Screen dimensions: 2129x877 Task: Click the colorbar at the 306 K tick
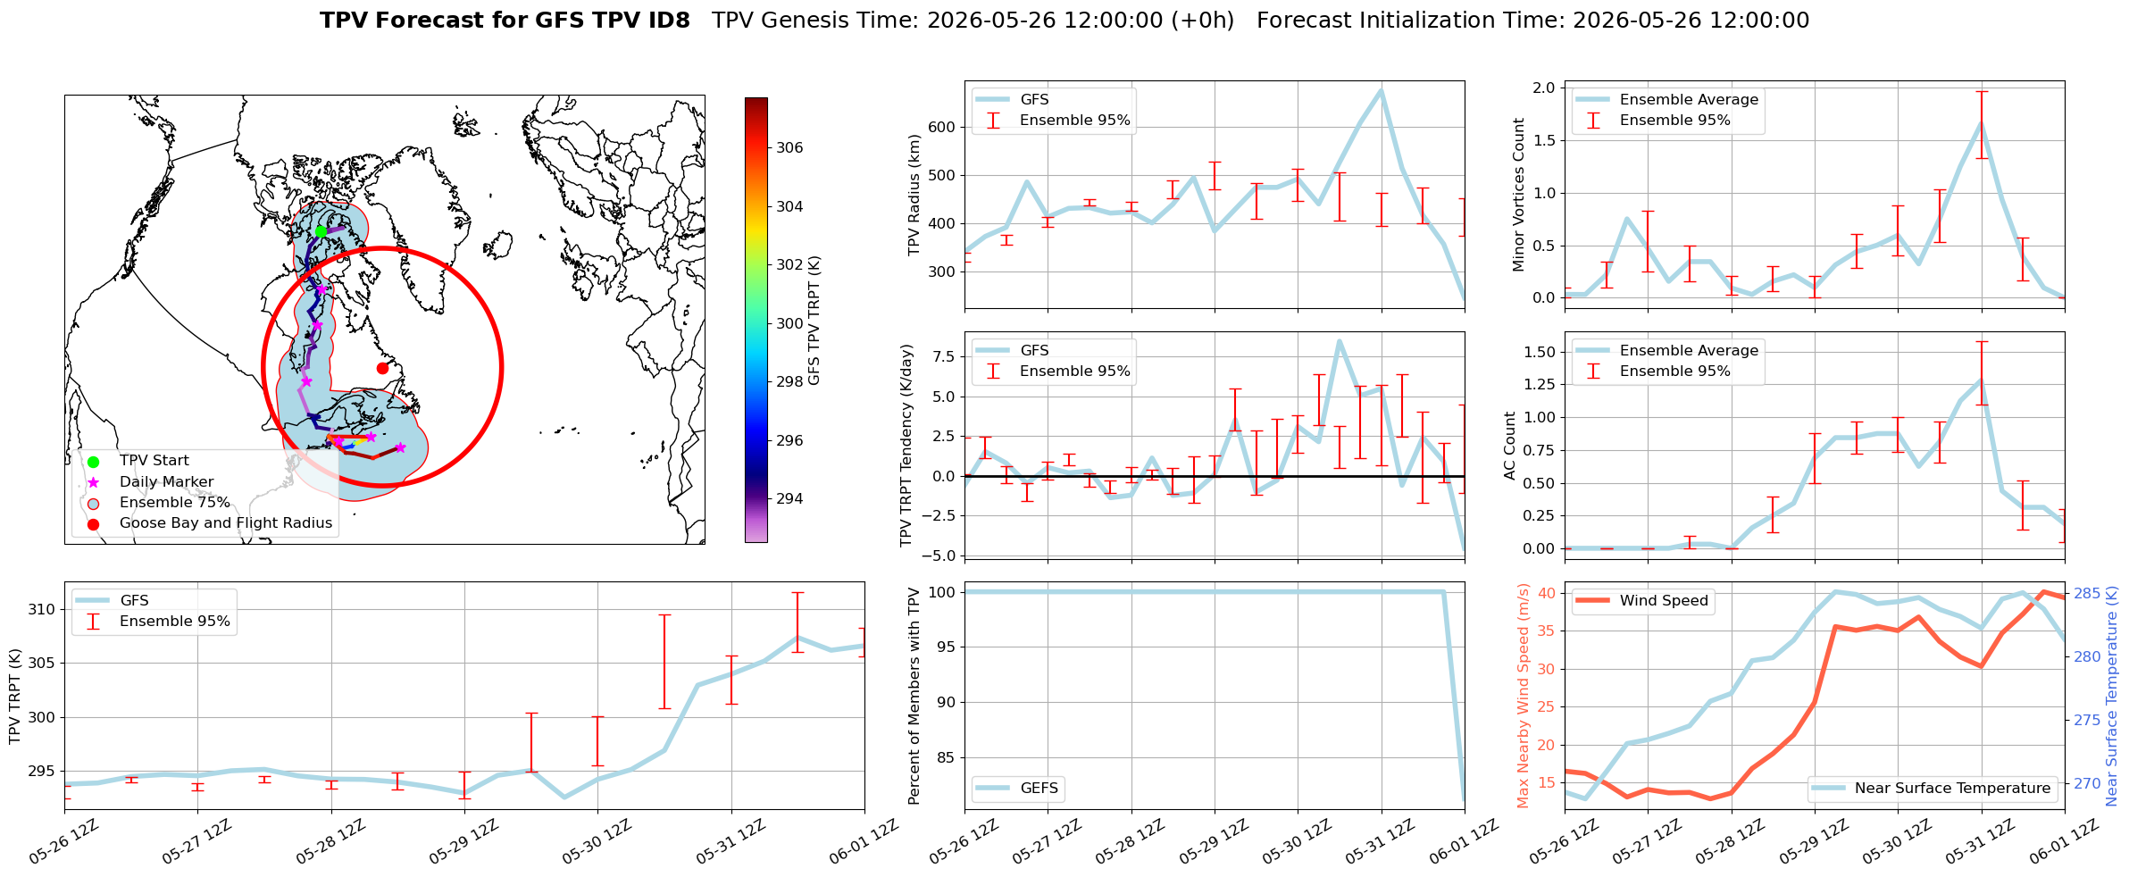(756, 147)
